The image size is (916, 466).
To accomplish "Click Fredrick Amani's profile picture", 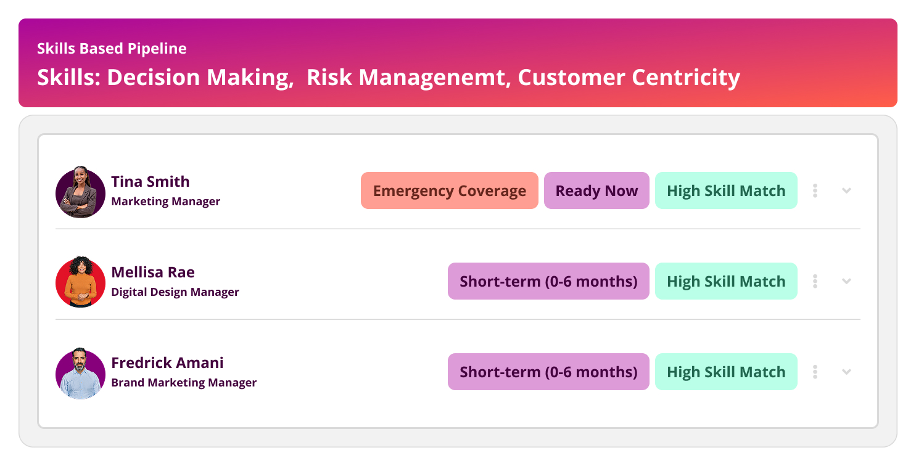I will coord(80,373).
